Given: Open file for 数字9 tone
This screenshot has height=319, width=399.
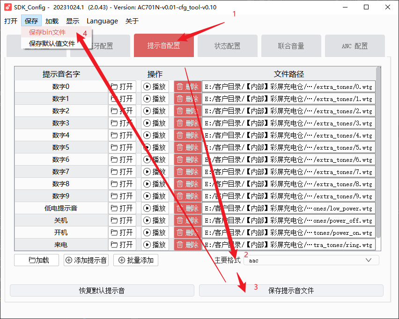Looking at the screenshot, I should pos(122,196).
